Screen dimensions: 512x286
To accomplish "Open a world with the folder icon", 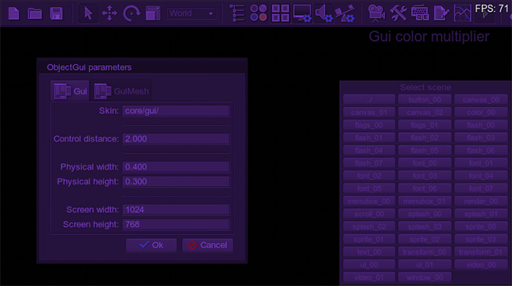I will coord(35,13).
